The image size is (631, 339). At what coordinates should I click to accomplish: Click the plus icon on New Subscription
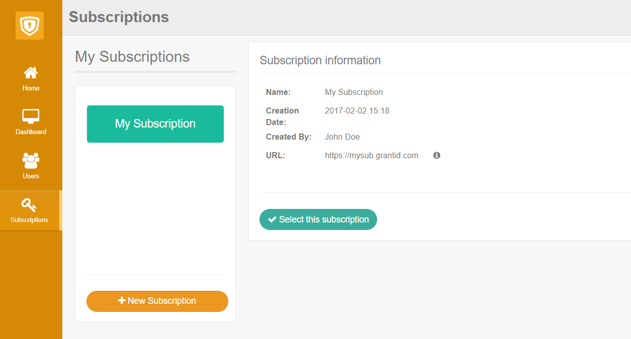122,301
